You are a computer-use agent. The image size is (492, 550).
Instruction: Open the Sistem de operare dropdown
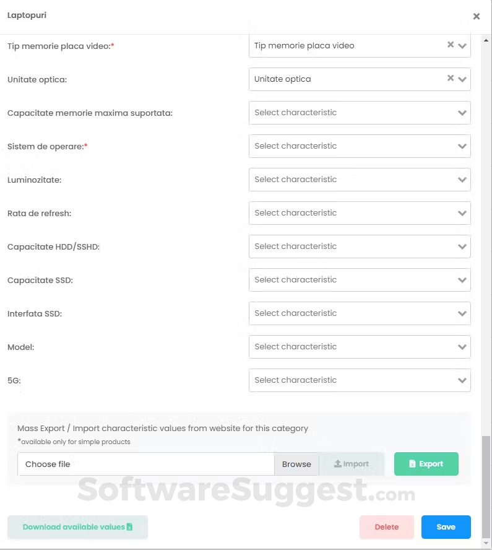coord(360,146)
